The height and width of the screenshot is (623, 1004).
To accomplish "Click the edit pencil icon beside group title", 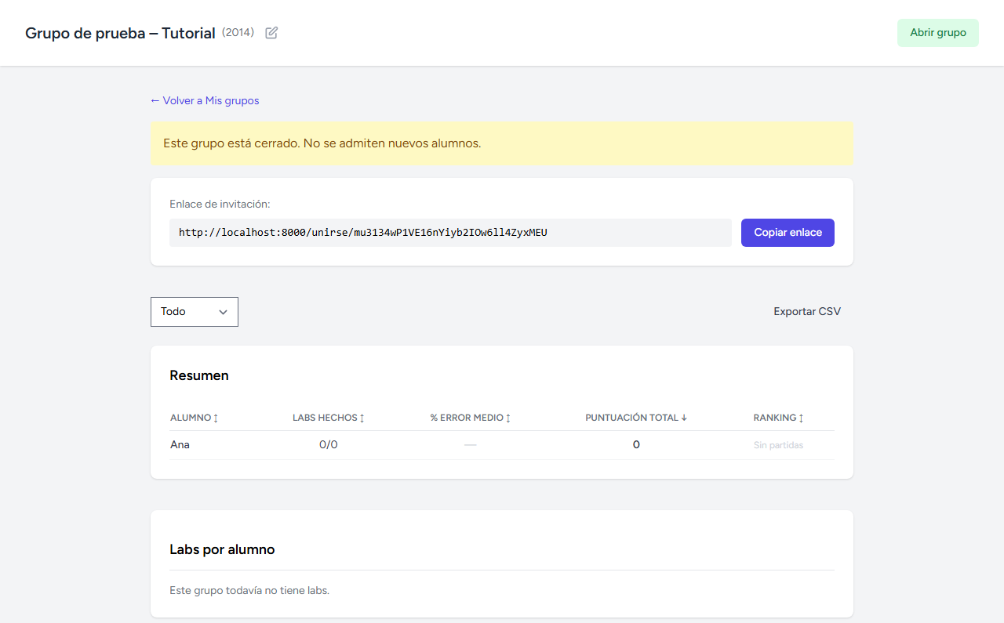I will [x=271, y=33].
